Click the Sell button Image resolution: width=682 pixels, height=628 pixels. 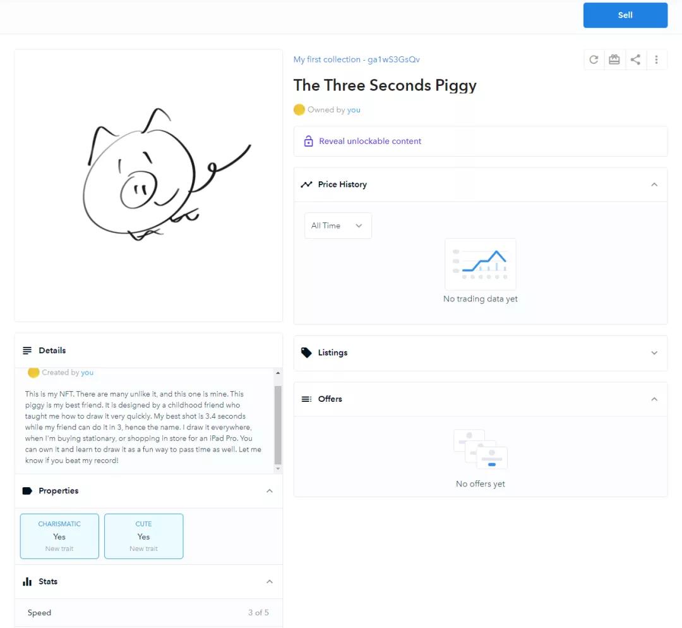[625, 15]
